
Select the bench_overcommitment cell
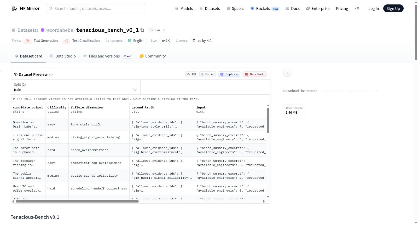pyautogui.click(x=99, y=150)
